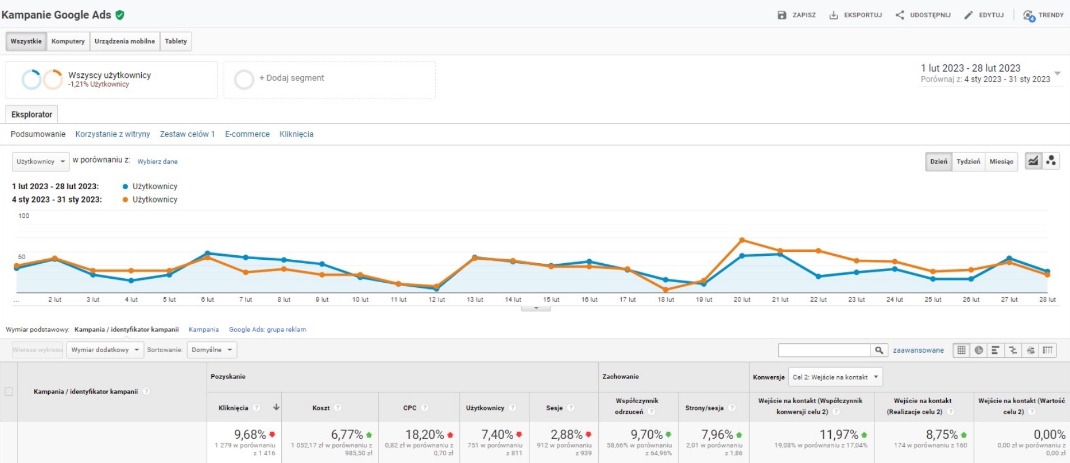The width and height of the screenshot is (1070, 463).
Task: Click the blue Użytkownicy legend dot
Action: 125,186
